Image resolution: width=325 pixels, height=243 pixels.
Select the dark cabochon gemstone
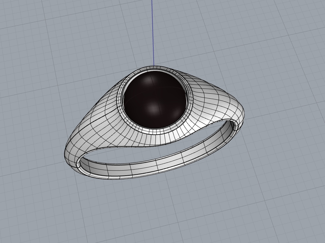pos(155,99)
